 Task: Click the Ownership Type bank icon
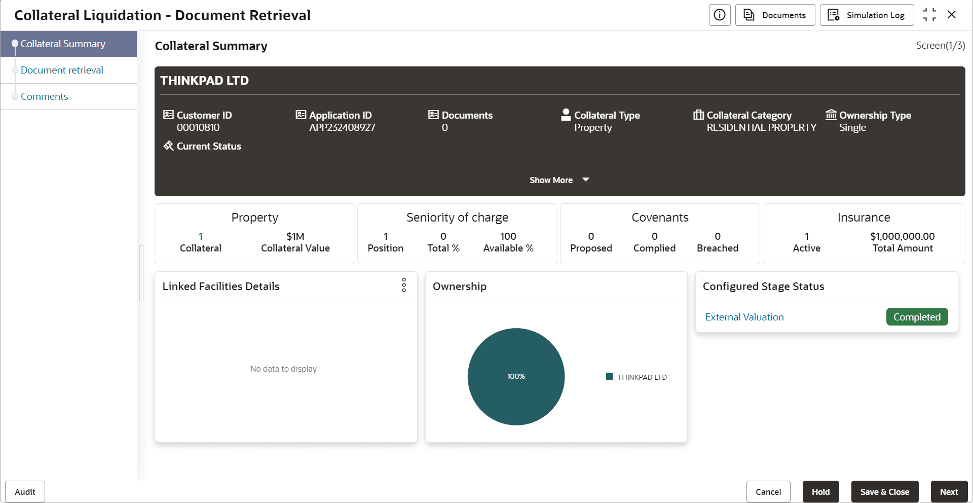831,115
